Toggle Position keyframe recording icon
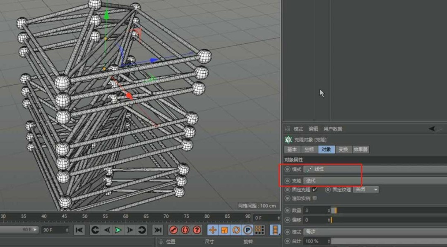Screen dimensions: 447x247 pos(213,230)
